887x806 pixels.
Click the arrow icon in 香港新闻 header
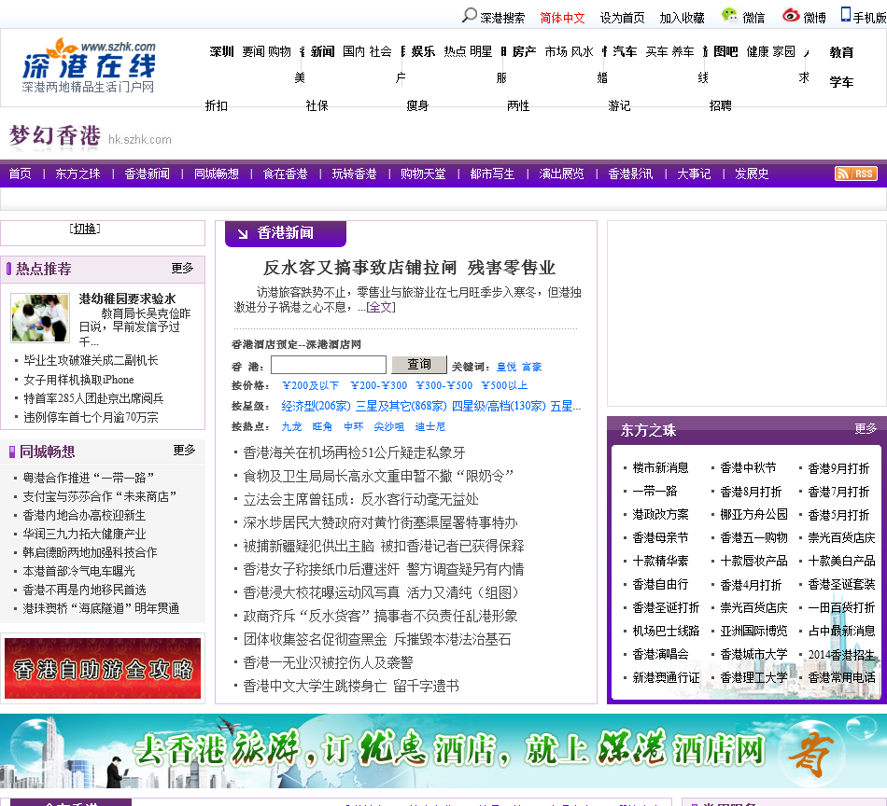[x=243, y=233]
